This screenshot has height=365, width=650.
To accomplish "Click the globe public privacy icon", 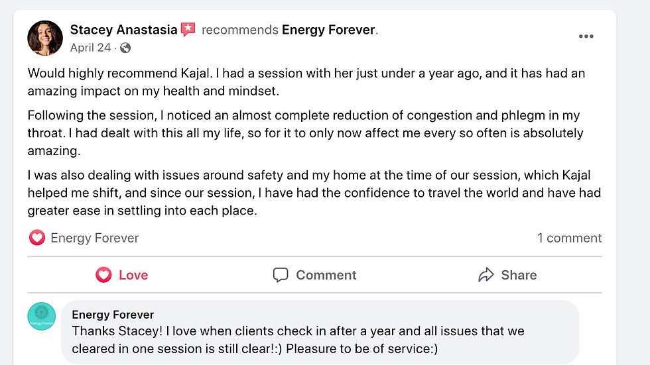I will pos(125,48).
